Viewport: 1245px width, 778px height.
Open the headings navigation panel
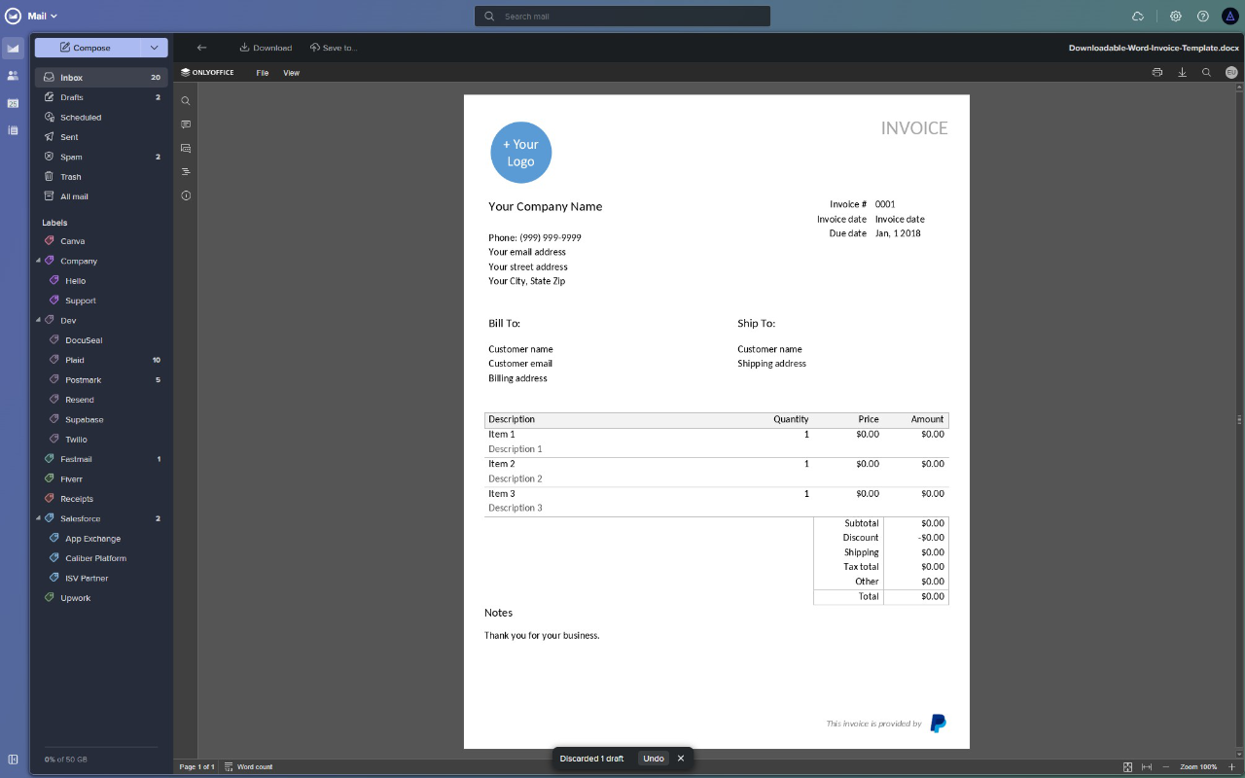185,171
